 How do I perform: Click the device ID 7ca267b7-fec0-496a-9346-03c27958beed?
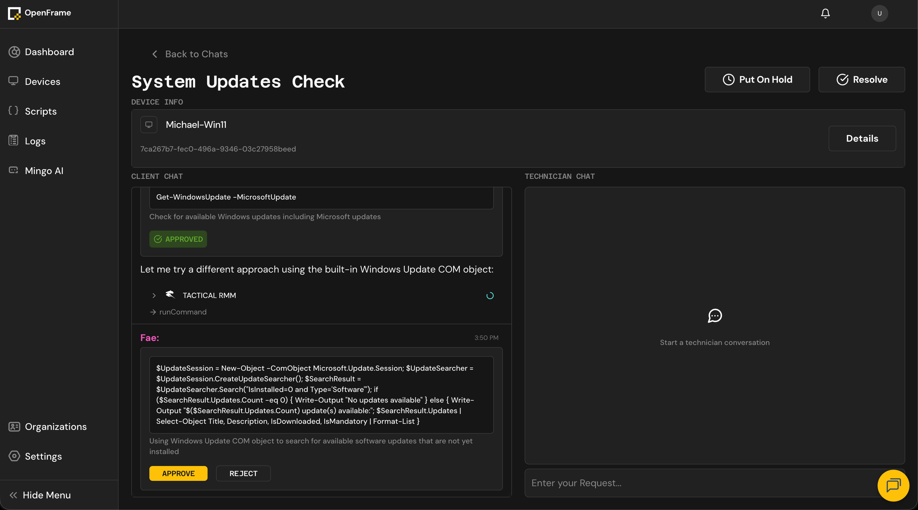coord(218,149)
